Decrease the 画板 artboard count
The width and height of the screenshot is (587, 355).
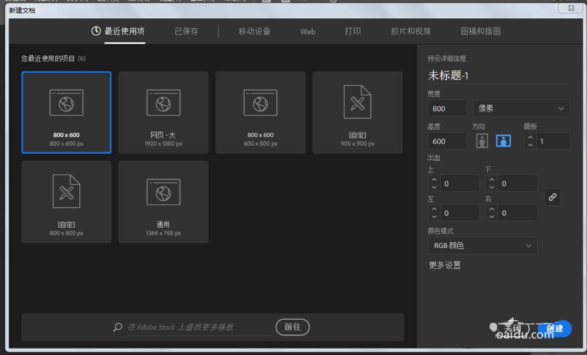point(530,145)
